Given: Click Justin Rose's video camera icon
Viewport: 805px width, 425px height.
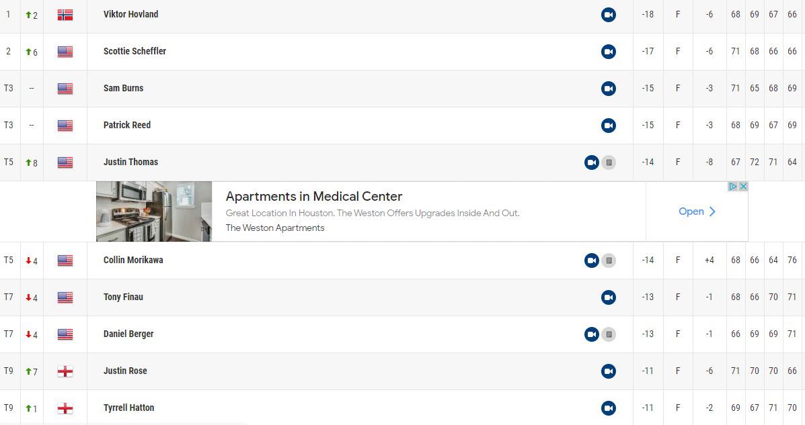Looking at the screenshot, I should pos(608,371).
